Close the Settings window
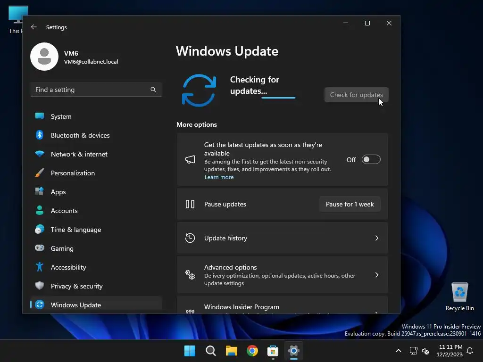Screen dimensions: 483x362 (389, 23)
